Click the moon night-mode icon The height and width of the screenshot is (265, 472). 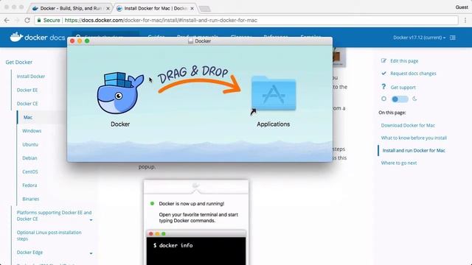(414, 99)
